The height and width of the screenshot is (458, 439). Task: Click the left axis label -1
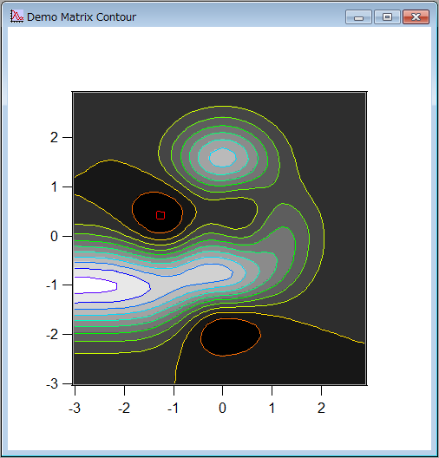pyautogui.click(x=52, y=285)
